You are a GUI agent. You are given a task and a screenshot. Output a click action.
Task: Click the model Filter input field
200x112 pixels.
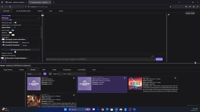77,74
